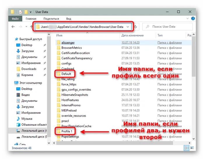
Task: Refresh the User Data folder
Action: coord(136,27)
